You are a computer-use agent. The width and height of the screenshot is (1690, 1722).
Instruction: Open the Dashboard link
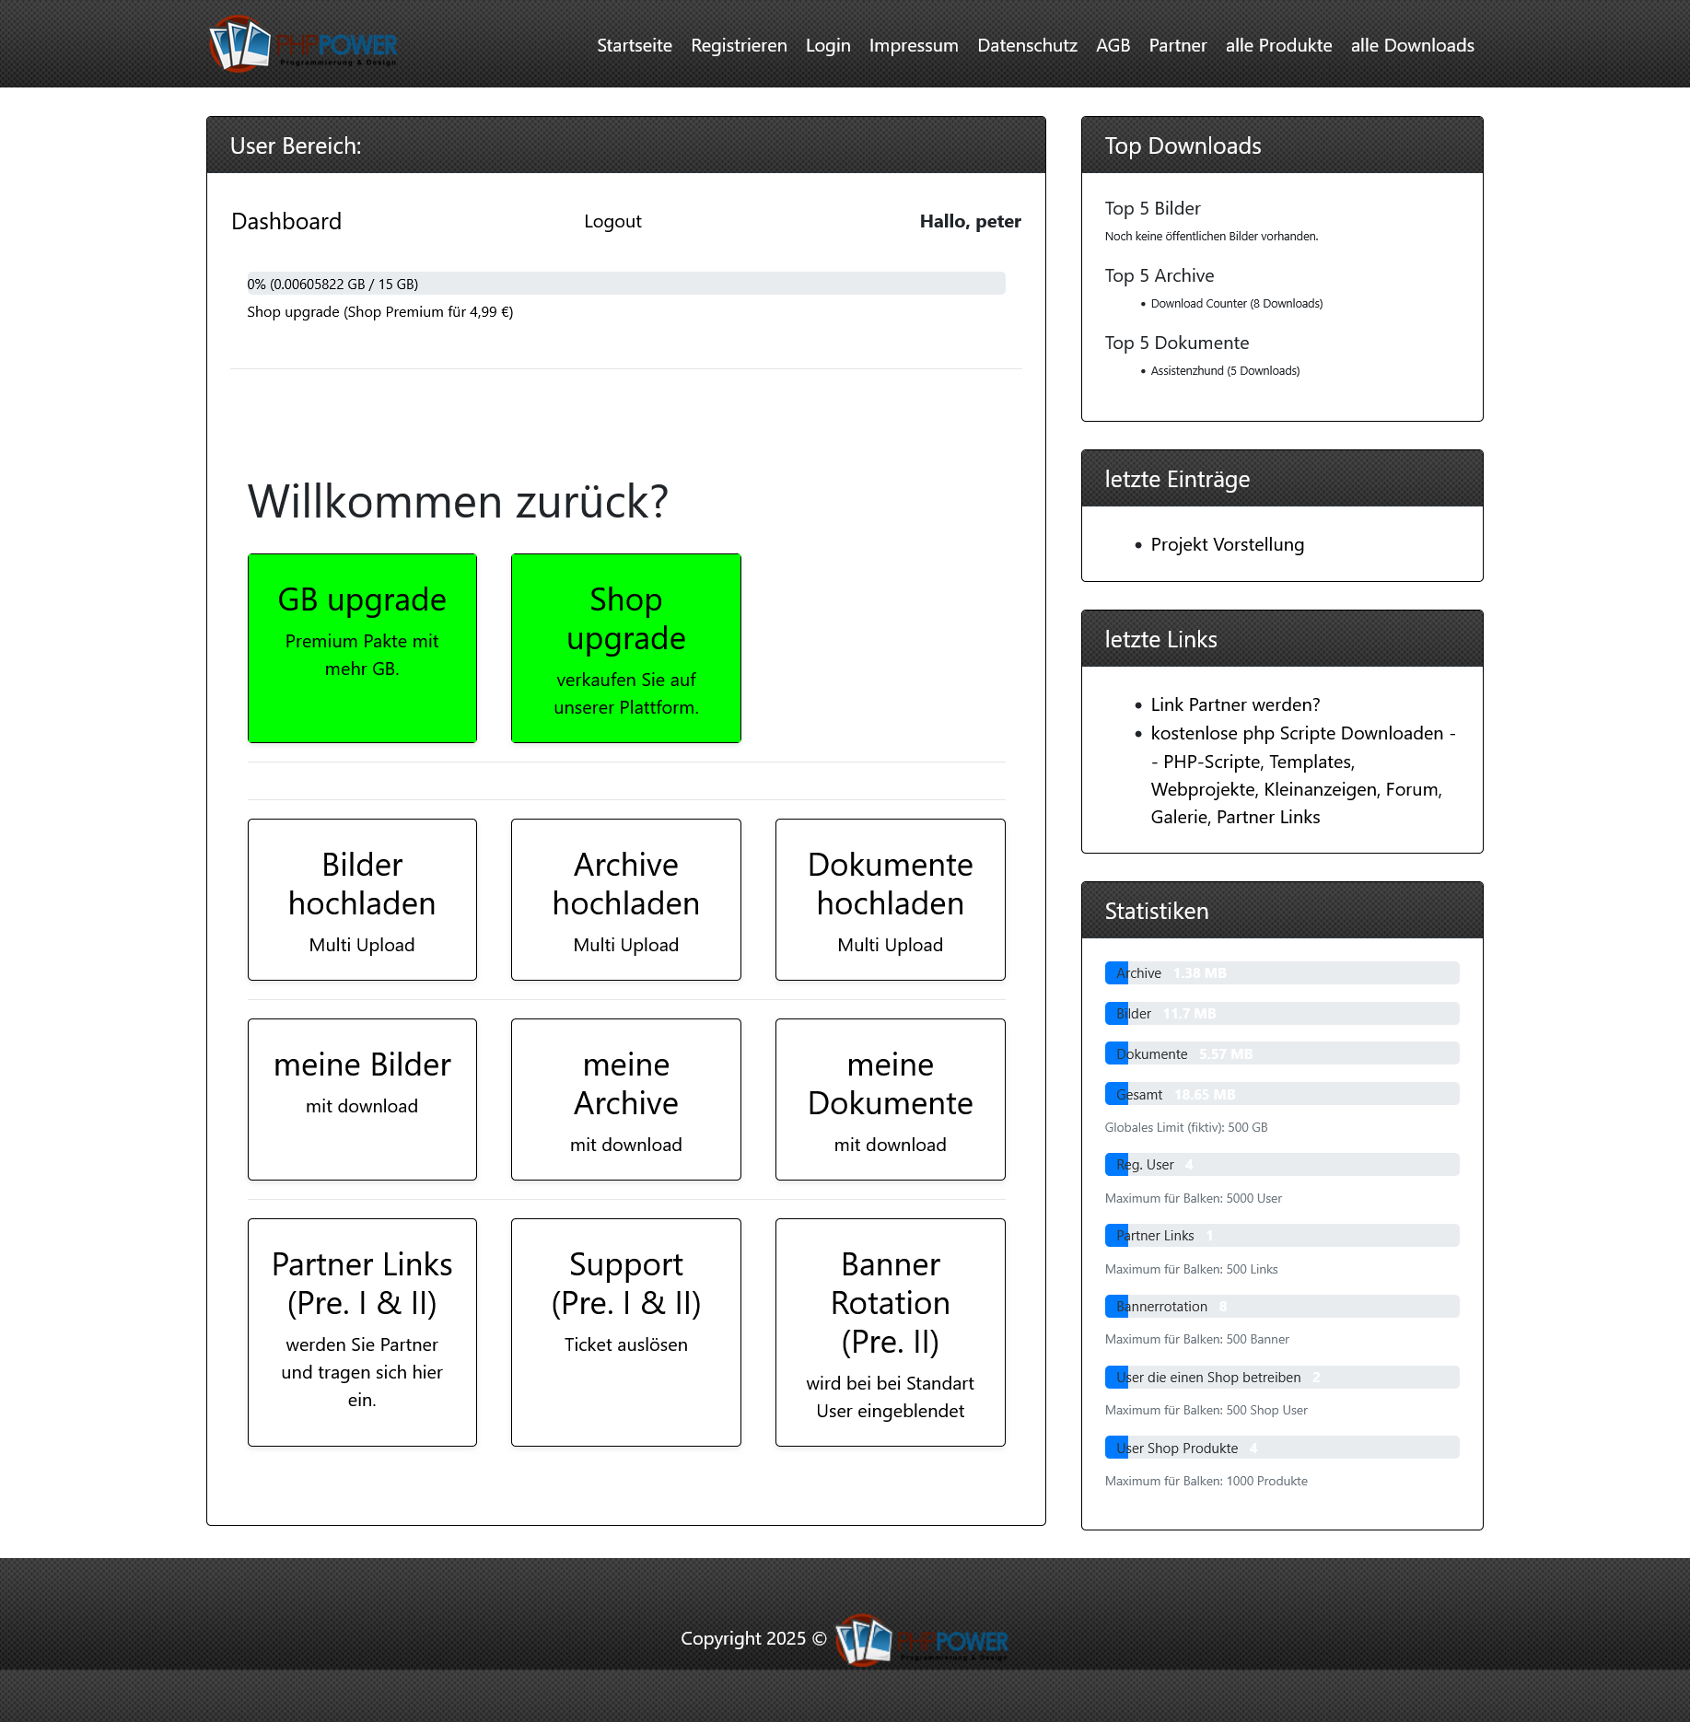(286, 221)
